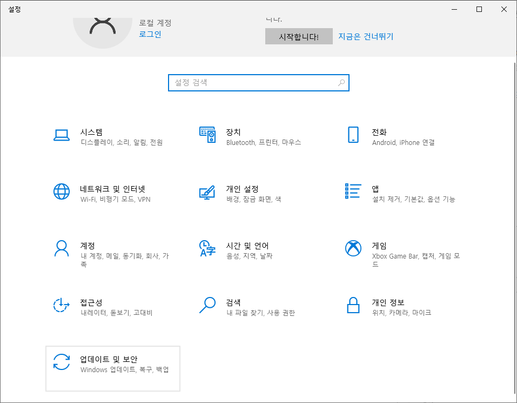Click the user avatar picture

click(103, 33)
